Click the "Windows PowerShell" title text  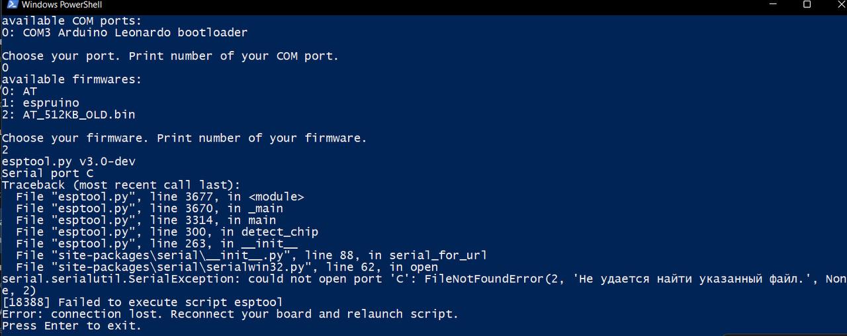(x=62, y=5)
